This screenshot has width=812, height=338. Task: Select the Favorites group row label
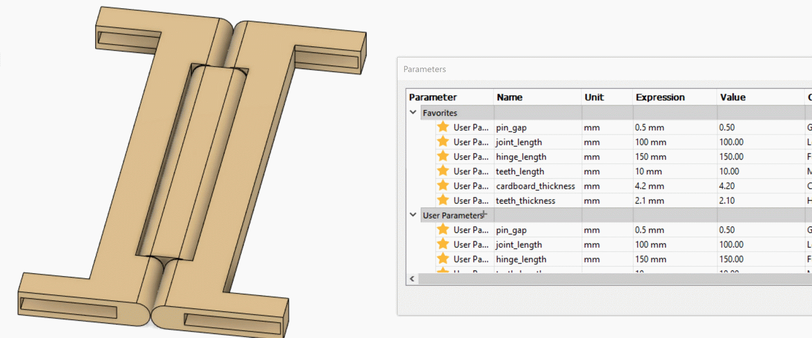click(x=440, y=113)
